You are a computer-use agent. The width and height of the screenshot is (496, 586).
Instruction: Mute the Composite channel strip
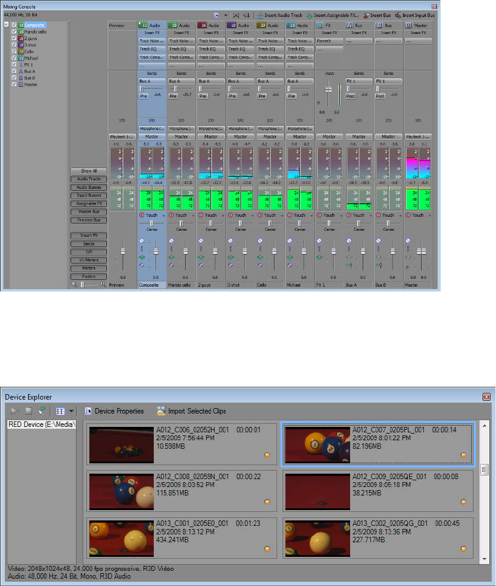coord(142,241)
